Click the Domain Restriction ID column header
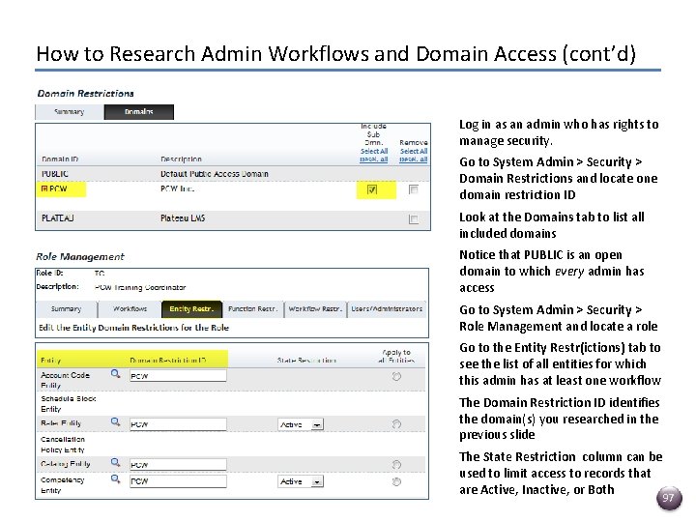 [x=168, y=360]
